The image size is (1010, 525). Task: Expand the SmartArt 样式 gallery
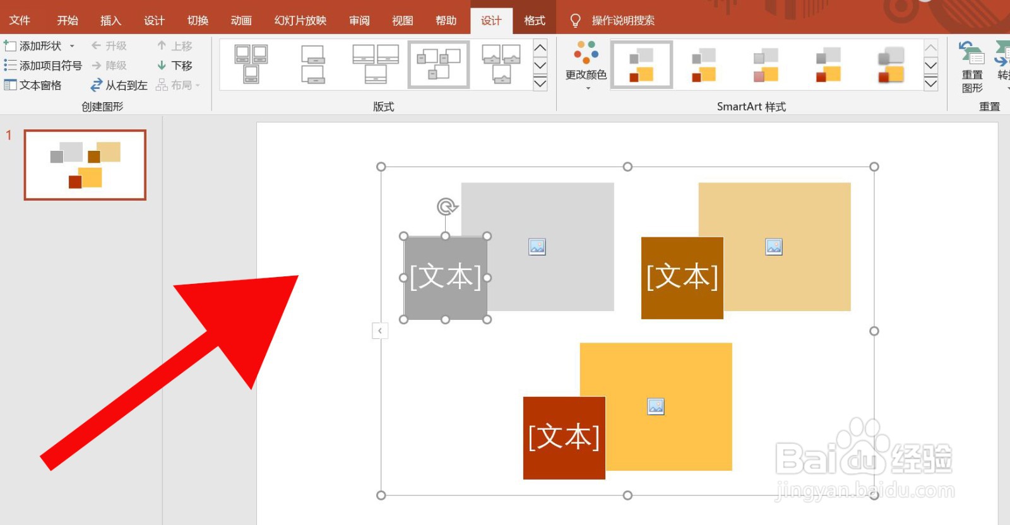tap(930, 83)
